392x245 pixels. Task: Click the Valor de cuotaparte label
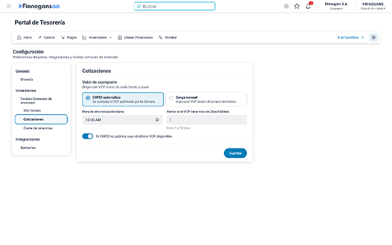point(99,82)
